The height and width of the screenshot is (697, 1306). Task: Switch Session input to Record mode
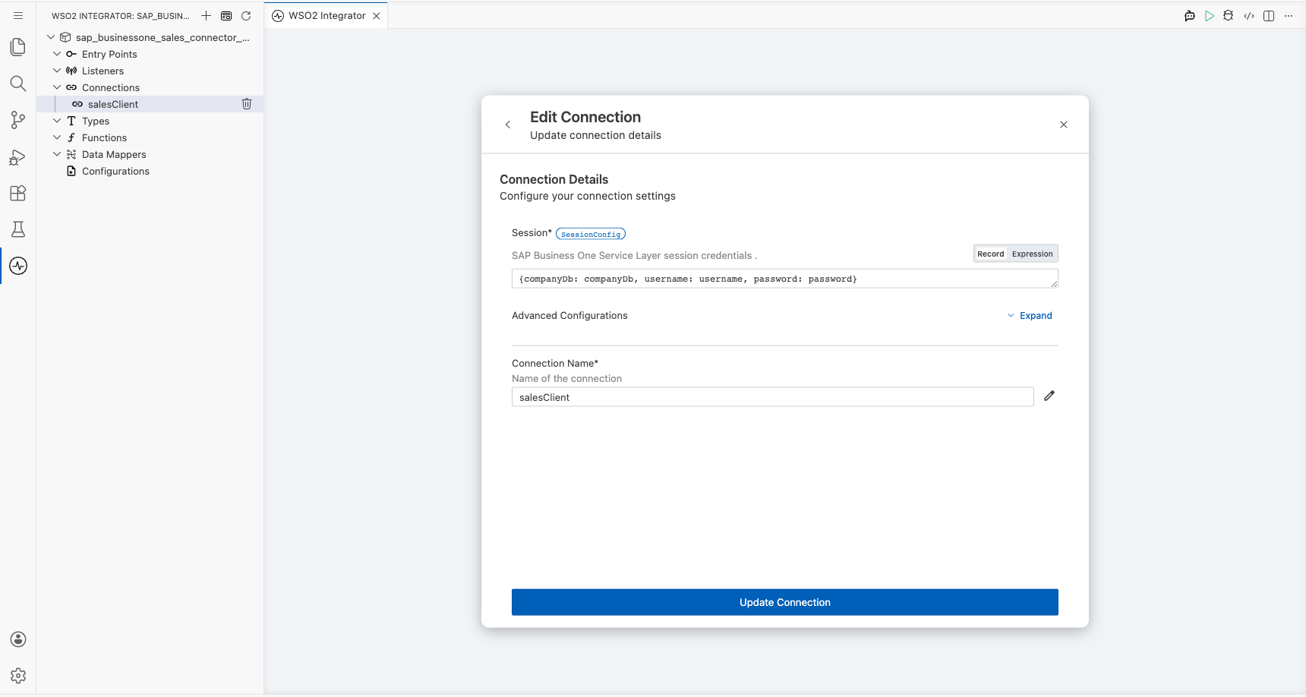point(991,254)
